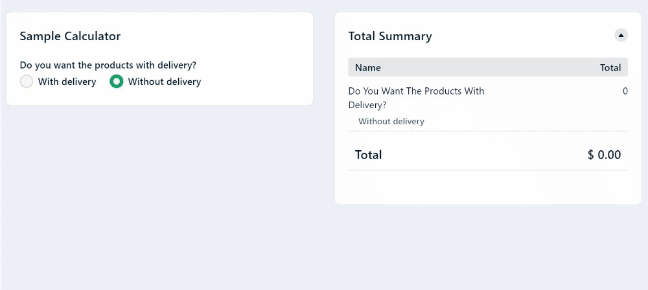Click the "$ 0.00" grand total amount
Image resolution: width=648 pixels, height=290 pixels.
[604, 155]
